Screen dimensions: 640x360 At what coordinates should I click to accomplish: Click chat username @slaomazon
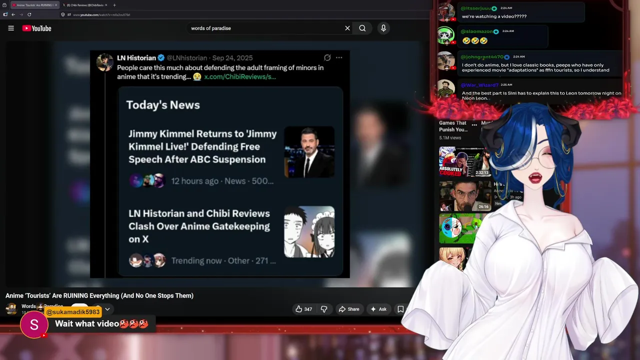(x=477, y=31)
